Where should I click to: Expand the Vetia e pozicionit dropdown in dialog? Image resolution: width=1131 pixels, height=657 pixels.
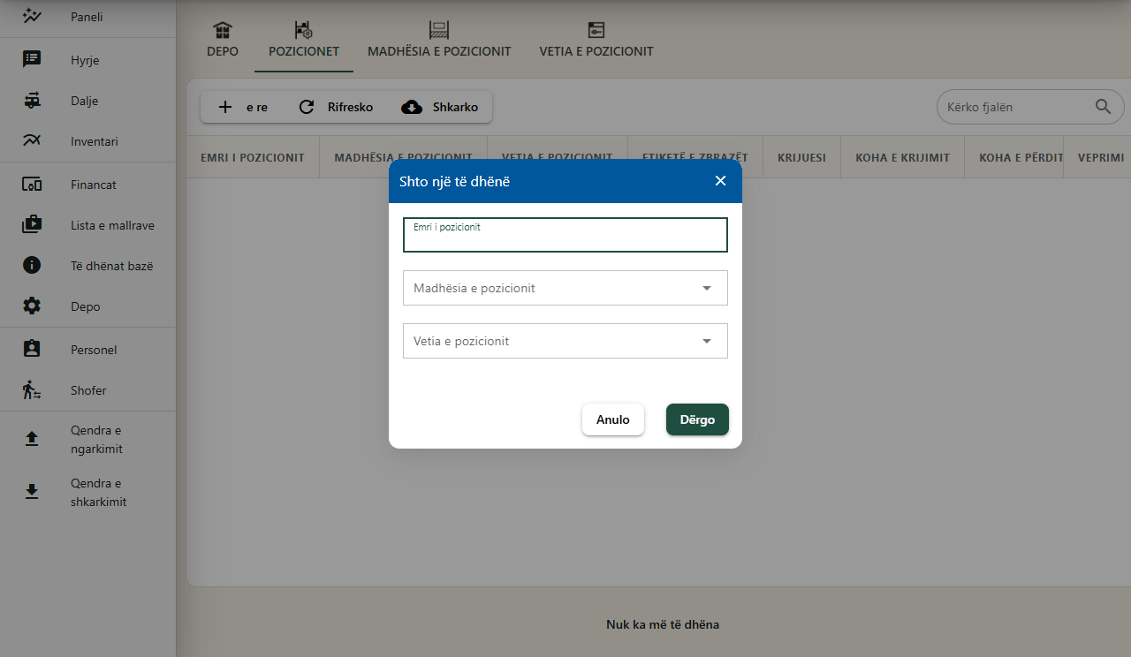tap(565, 341)
